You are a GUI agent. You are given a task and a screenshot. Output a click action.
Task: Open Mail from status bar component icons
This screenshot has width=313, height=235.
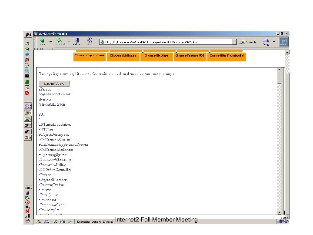point(47,222)
